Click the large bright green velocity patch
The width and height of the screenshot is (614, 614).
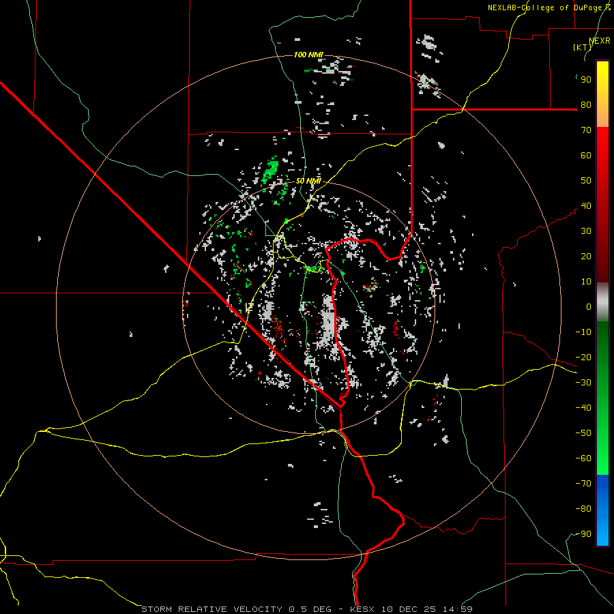271,171
